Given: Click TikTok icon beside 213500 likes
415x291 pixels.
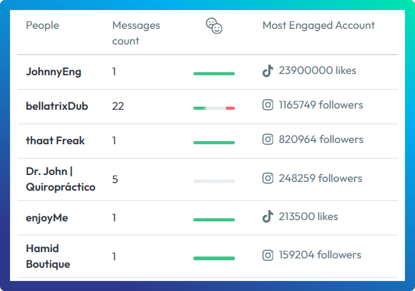Looking at the screenshot, I should coord(267,217).
